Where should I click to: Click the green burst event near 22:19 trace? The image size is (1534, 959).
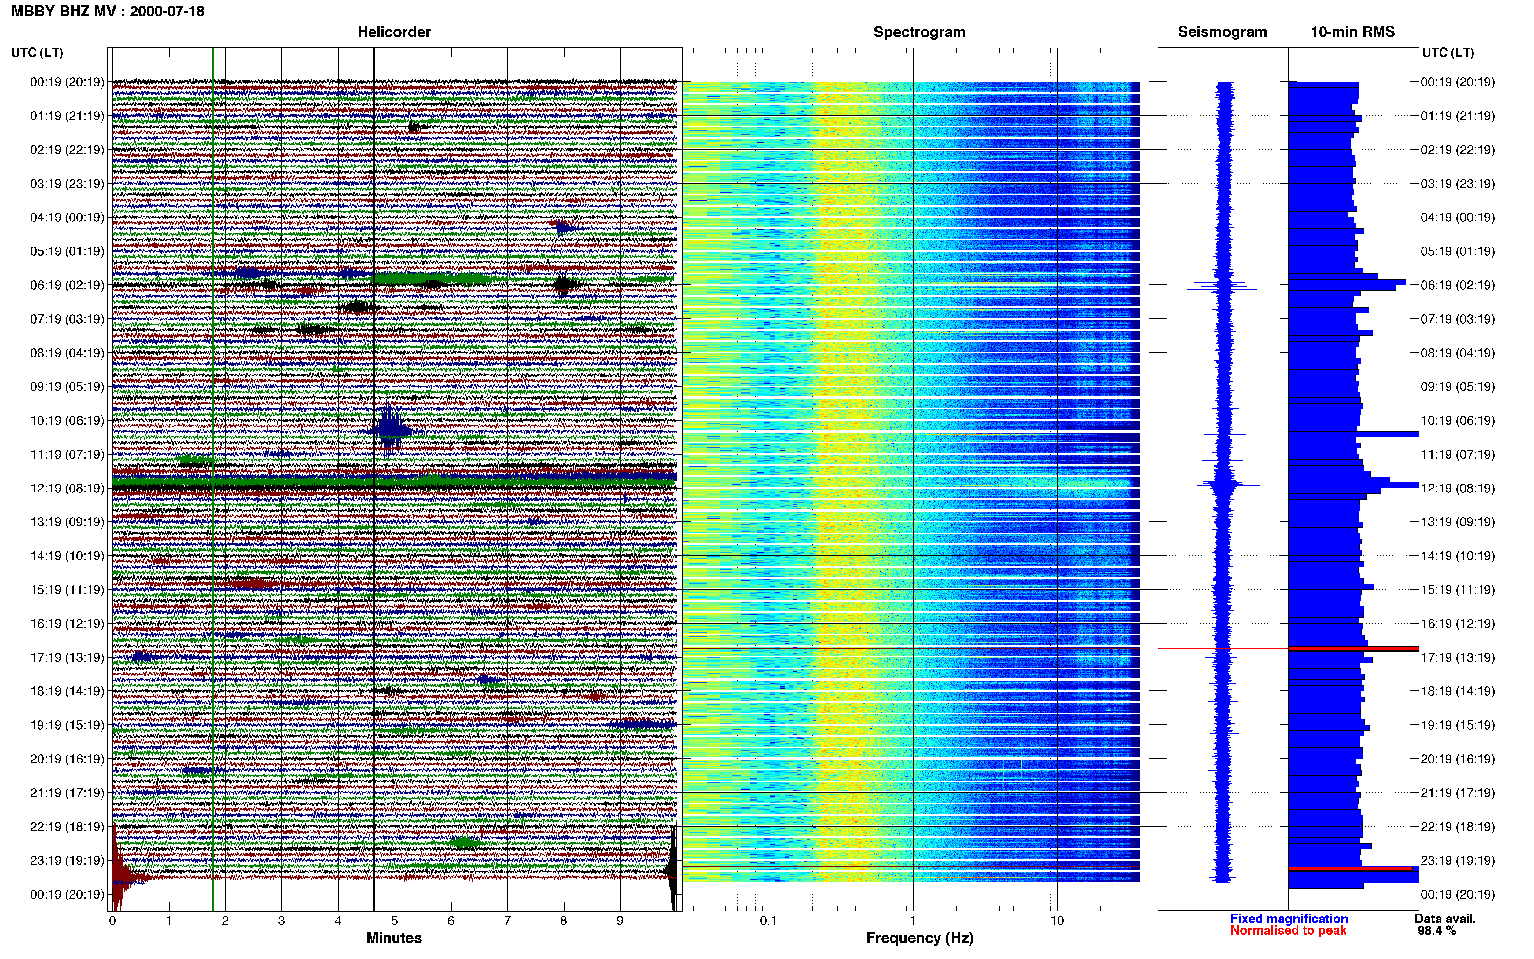point(464,843)
